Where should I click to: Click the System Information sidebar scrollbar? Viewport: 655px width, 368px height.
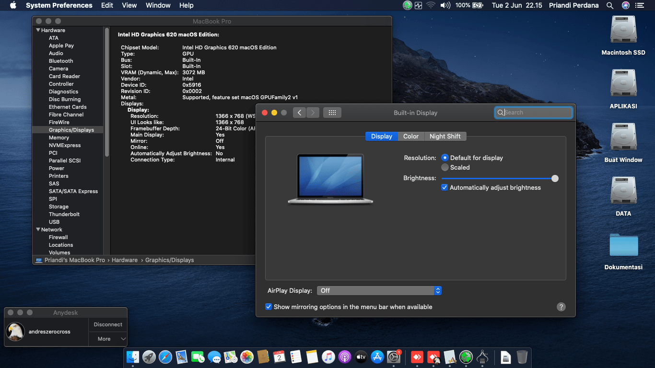pos(106,91)
